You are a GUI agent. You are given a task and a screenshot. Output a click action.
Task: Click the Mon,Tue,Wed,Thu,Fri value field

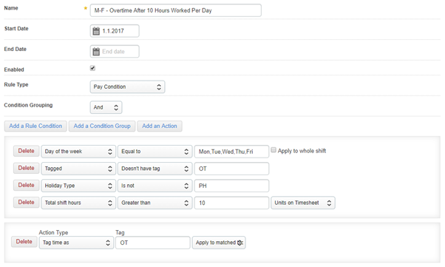(231, 152)
